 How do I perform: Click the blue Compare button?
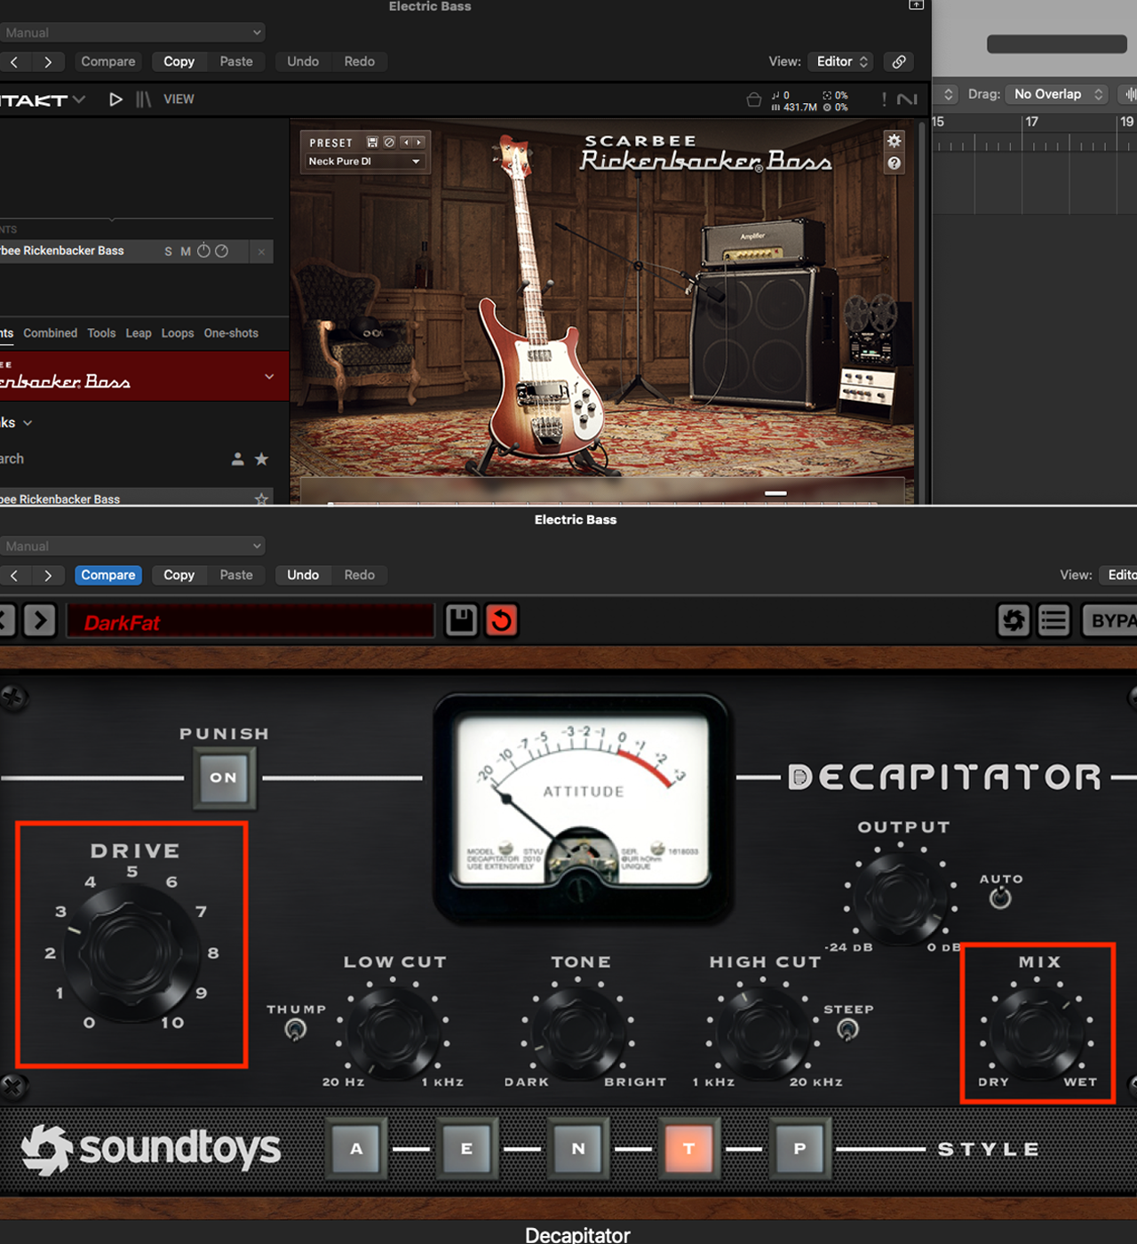(108, 575)
